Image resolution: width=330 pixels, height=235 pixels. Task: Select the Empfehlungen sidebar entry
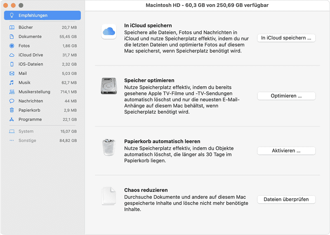point(42,15)
